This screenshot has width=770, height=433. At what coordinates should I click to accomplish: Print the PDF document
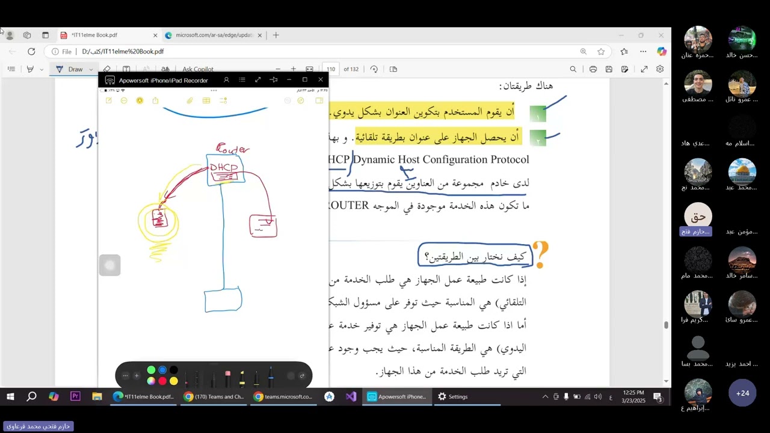(593, 69)
